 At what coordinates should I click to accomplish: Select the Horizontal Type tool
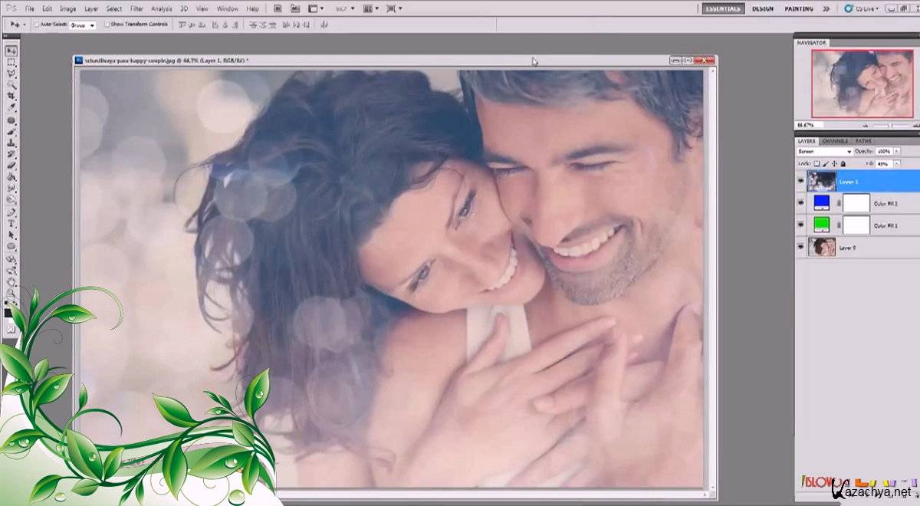[x=11, y=223]
